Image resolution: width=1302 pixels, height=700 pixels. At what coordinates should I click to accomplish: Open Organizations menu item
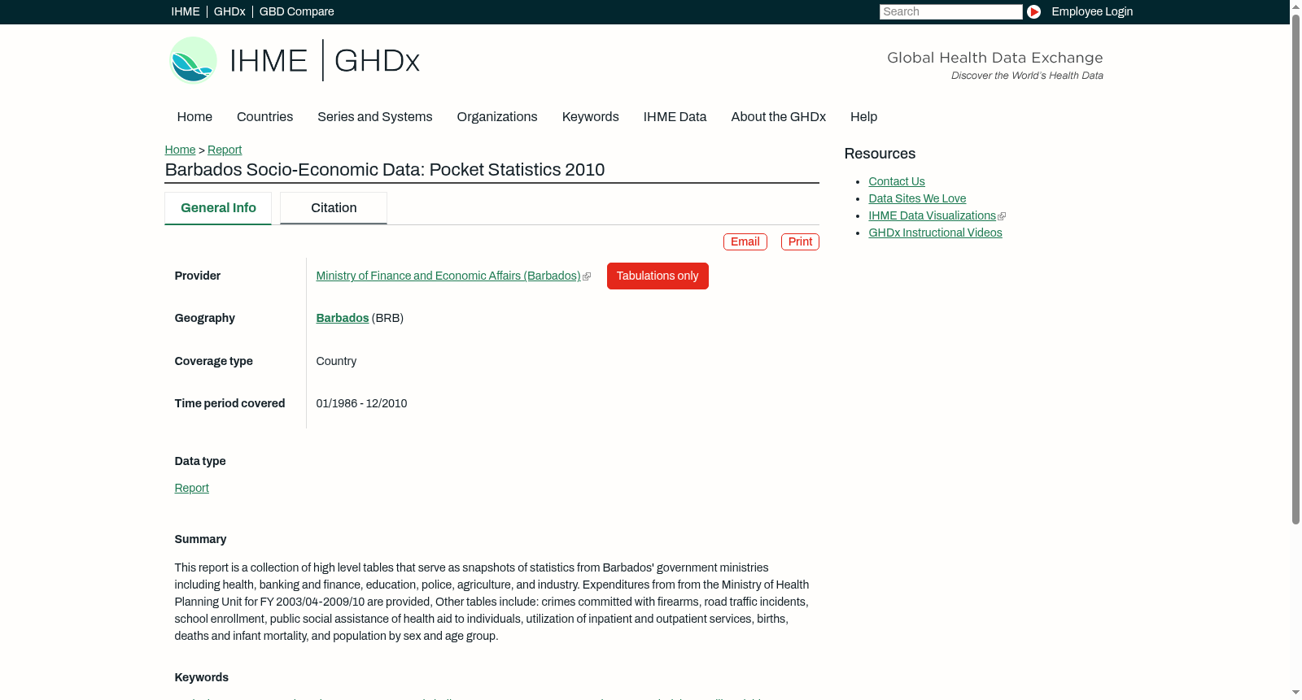tap(497, 117)
